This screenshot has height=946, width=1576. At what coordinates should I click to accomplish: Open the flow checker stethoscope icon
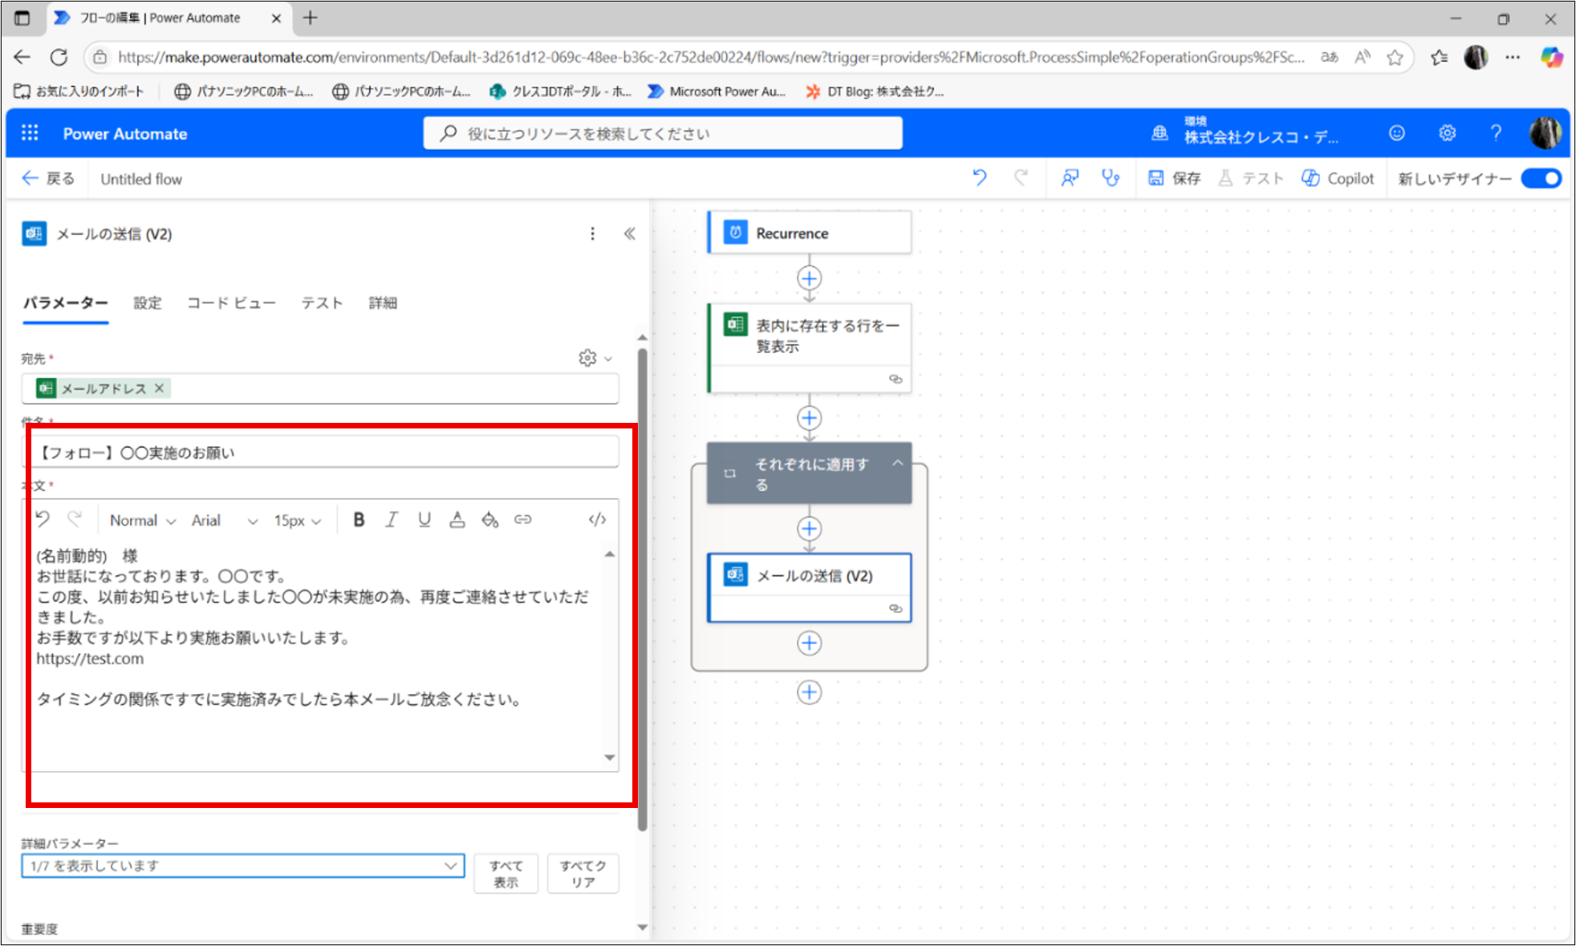[x=1111, y=178]
